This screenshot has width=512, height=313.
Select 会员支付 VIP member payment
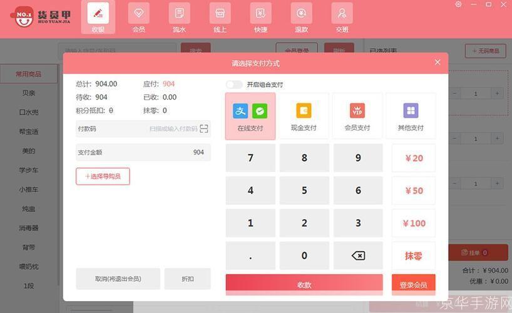coord(357,116)
